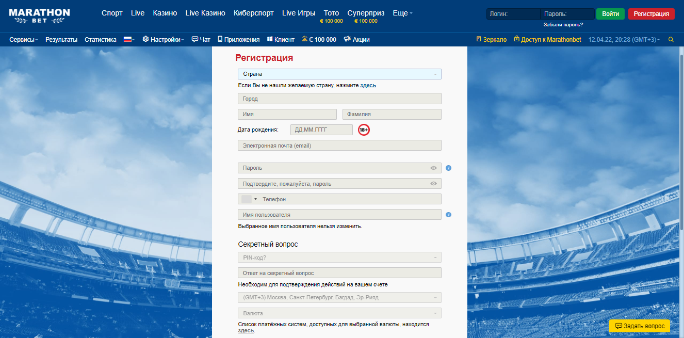Open Акции promotions link
This screenshot has height=338, width=684.
356,39
